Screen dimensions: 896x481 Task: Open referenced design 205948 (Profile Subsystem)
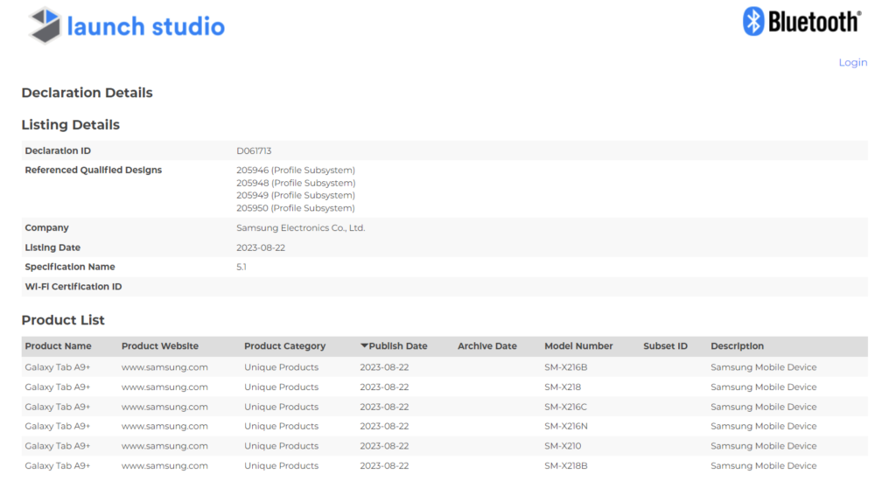(x=296, y=183)
